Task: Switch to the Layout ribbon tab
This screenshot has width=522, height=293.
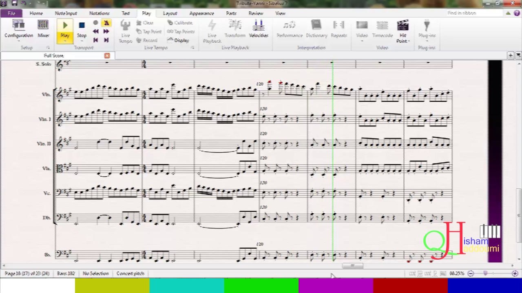Action: [170, 13]
